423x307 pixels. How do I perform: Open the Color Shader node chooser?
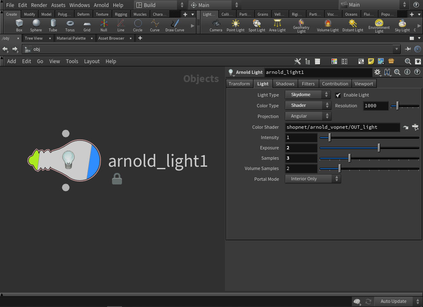(416, 127)
